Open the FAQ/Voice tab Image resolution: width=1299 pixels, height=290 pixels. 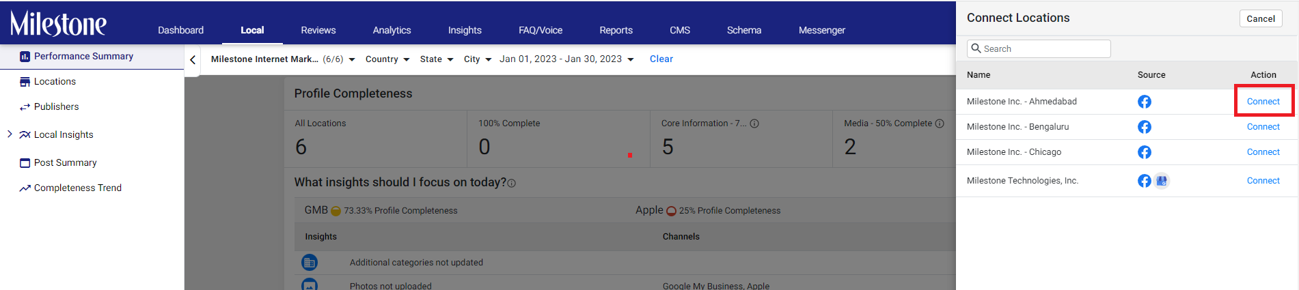coord(541,30)
